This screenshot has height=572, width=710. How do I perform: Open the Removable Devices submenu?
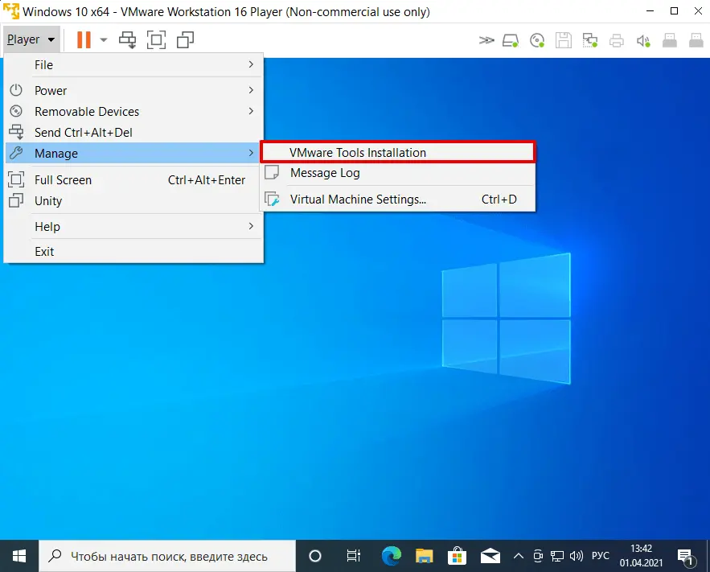pos(134,111)
